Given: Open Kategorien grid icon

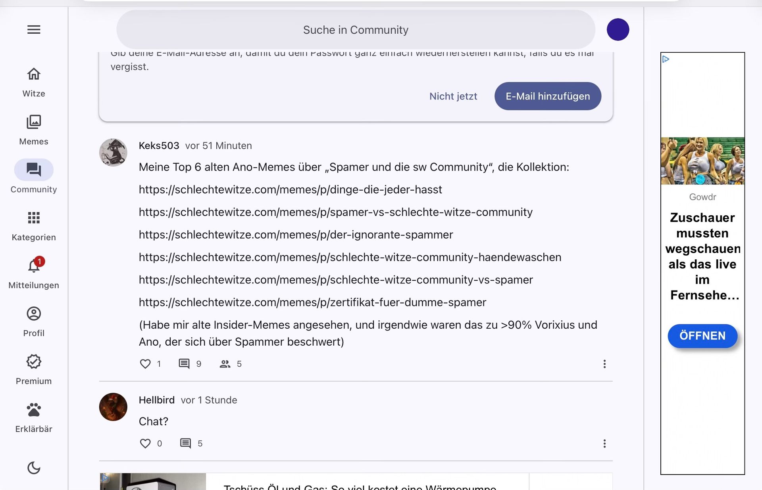Looking at the screenshot, I should click(34, 218).
